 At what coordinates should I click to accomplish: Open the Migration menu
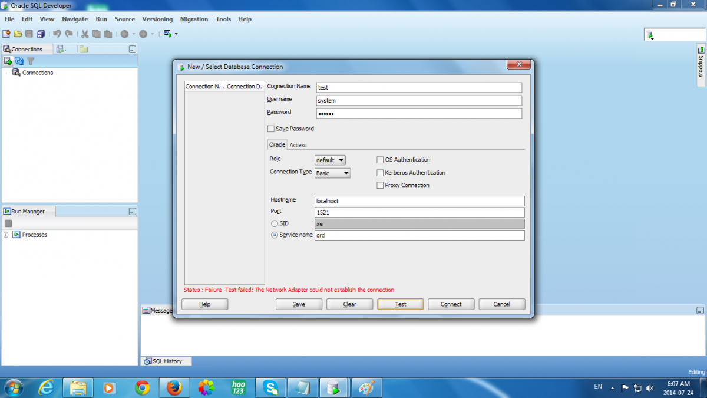point(194,19)
